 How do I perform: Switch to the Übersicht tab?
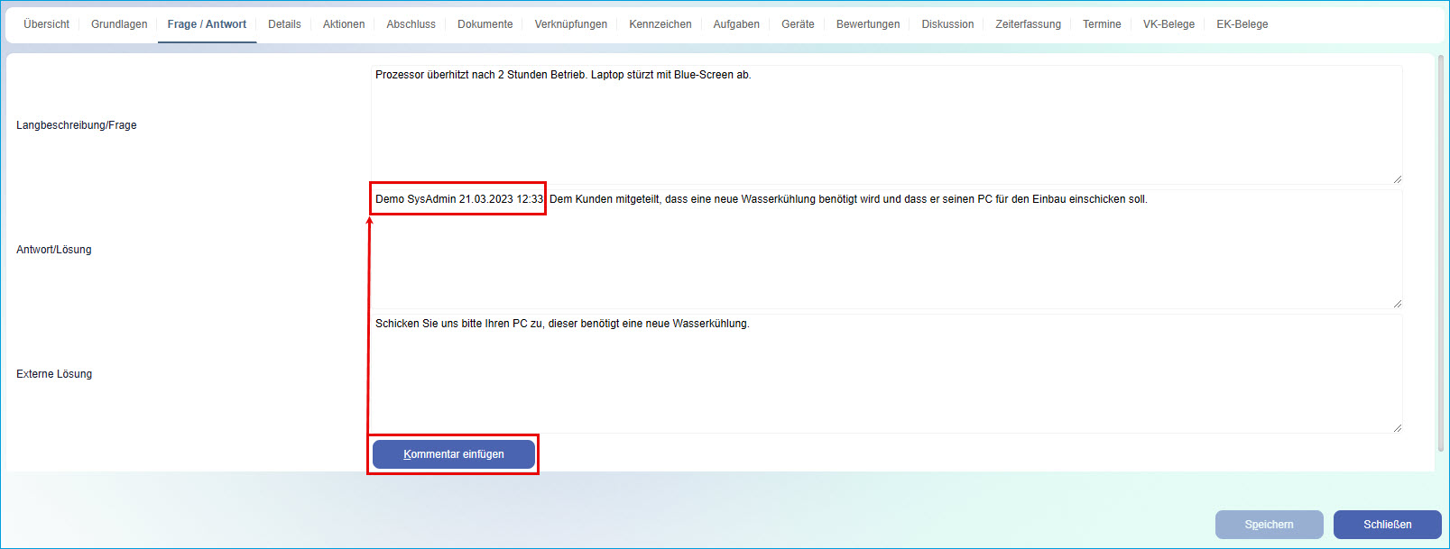pos(46,24)
